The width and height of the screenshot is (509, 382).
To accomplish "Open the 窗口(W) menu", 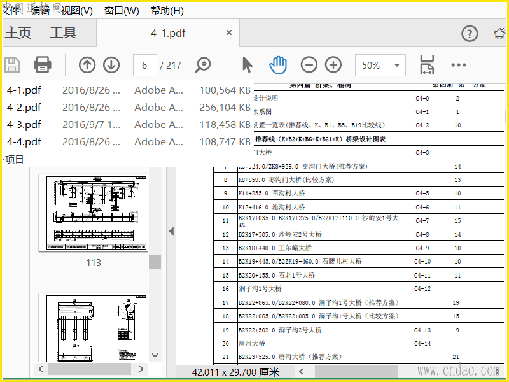I will tap(122, 11).
